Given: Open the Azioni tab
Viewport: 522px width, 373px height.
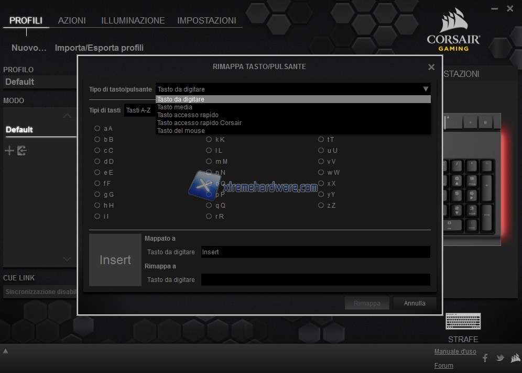Looking at the screenshot, I should coord(72,21).
